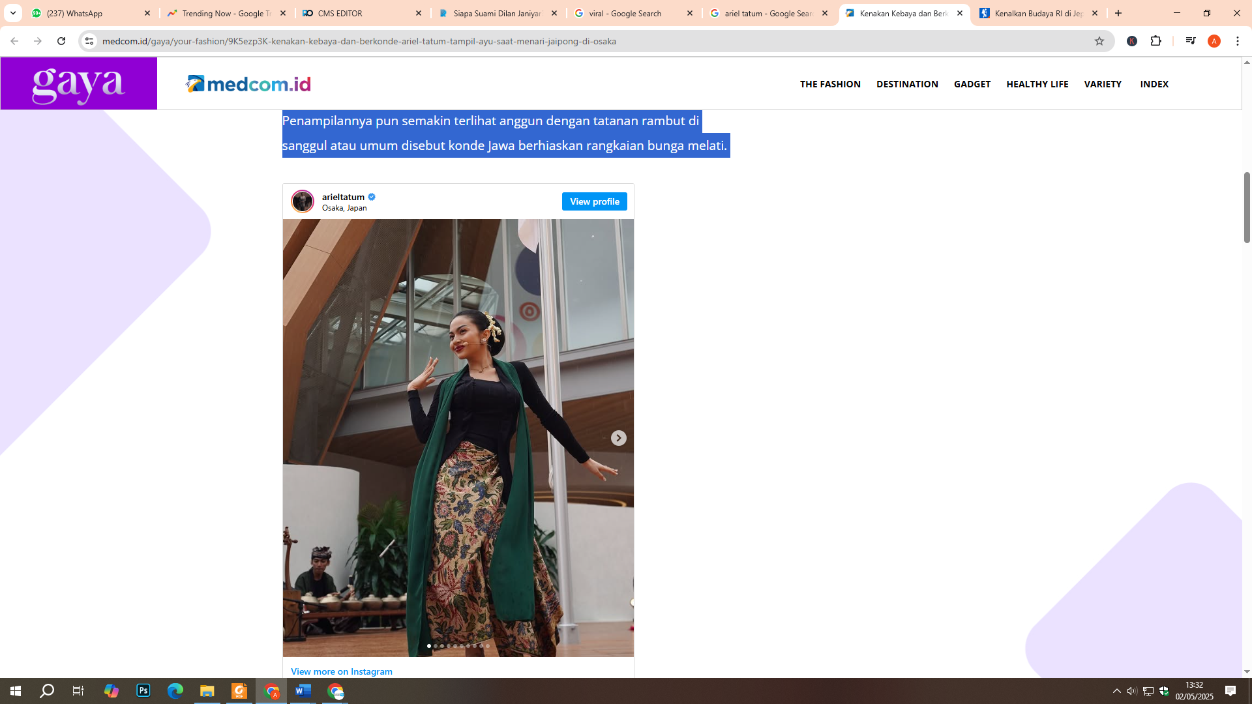Screen dimensions: 1252x704
Task: Switch to the Siapa Suami Dilan Janiyar tab
Action: pyautogui.click(x=498, y=13)
